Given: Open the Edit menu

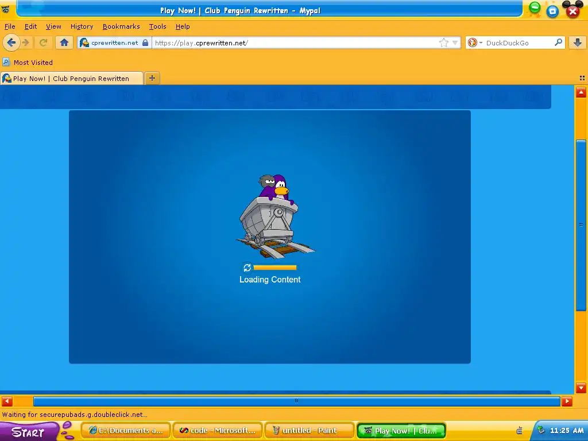Looking at the screenshot, I should point(30,26).
